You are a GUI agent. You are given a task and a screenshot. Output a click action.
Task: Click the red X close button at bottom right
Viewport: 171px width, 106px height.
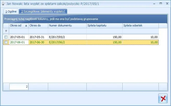pyautogui.click(x=163, y=98)
